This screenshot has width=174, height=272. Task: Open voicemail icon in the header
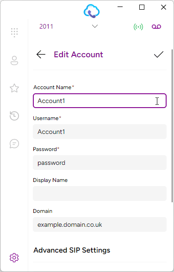[x=156, y=26]
